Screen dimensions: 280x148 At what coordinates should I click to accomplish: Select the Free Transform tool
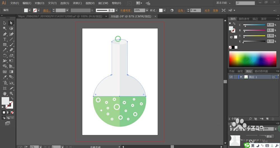(11, 61)
